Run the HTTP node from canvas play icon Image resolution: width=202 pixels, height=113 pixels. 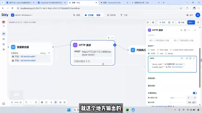(109, 38)
